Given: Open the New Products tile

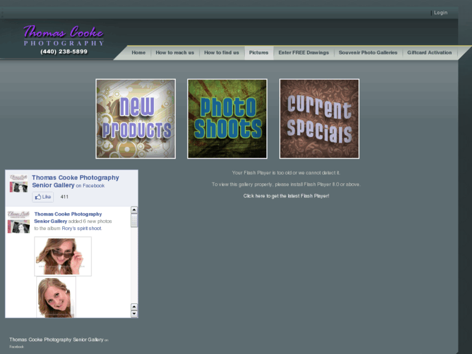Looking at the screenshot, I should [136, 119].
